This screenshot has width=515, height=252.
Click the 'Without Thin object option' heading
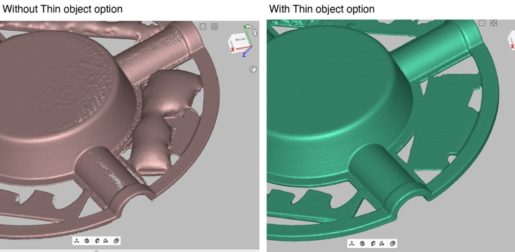(62, 9)
